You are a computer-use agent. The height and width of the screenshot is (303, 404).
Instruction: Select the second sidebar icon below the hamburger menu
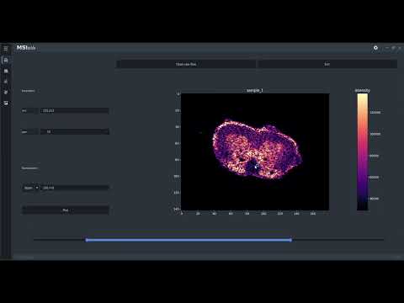(x=6, y=71)
